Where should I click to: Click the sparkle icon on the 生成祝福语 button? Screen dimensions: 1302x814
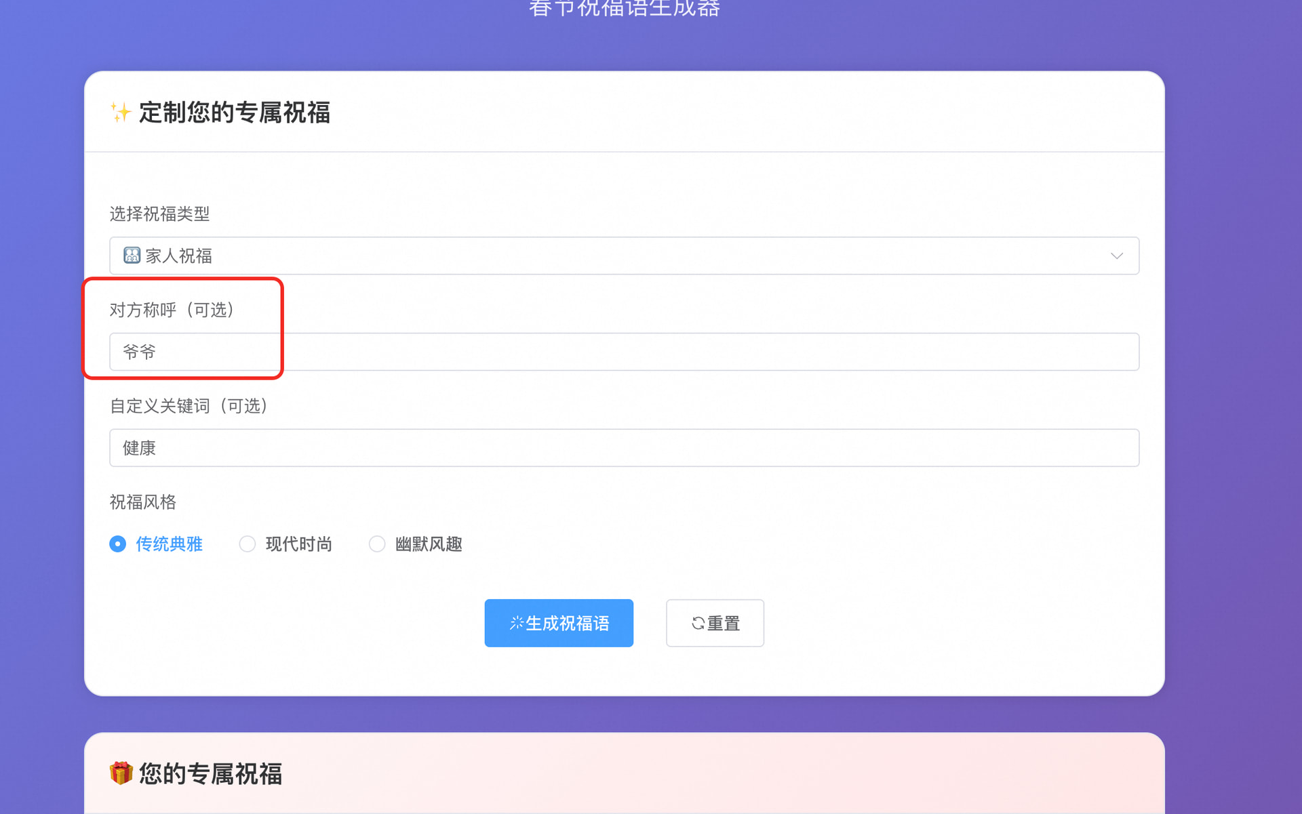coord(517,623)
